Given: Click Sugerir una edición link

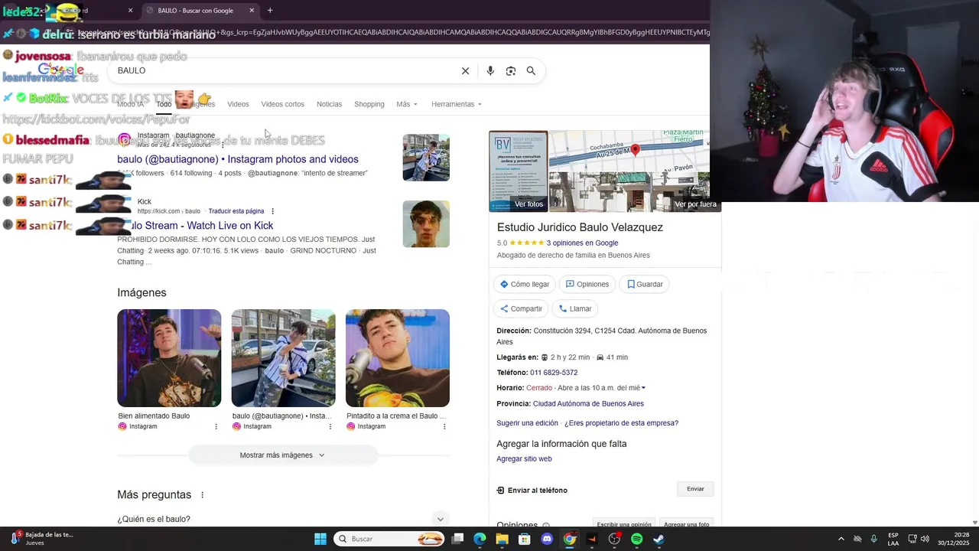Looking at the screenshot, I should [x=527, y=423].
